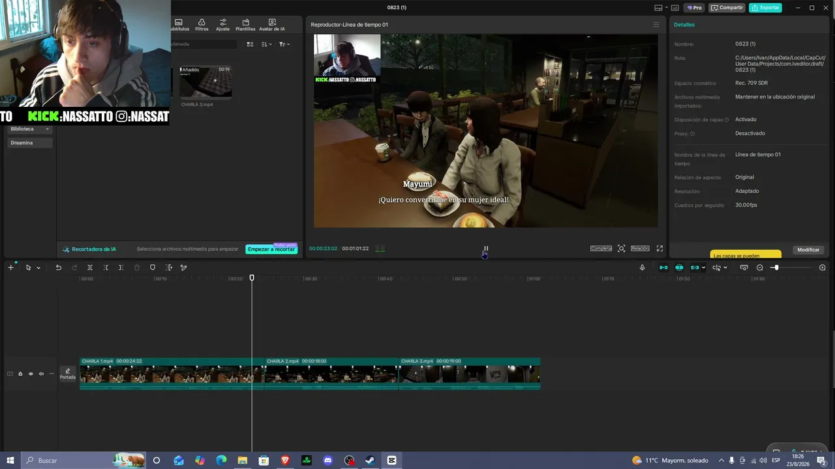835x469 pixels.
Task: Open the media sort dropdown
Action: point(266,44)
